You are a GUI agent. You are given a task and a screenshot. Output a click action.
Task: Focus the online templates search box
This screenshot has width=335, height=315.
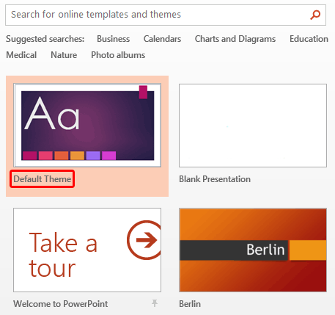(166, 15)
